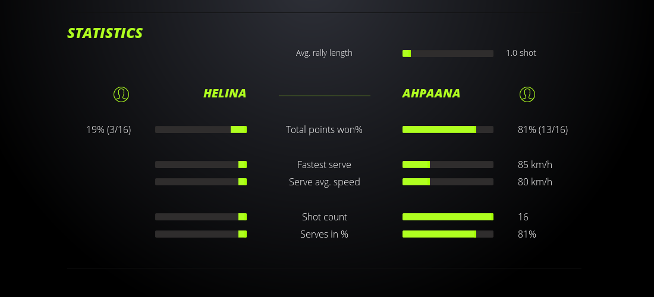Image resolution: width=654 pixels, height=297 pixels.
Task: Click the STATISTICS heading
Action: click(x=105, y=33)
